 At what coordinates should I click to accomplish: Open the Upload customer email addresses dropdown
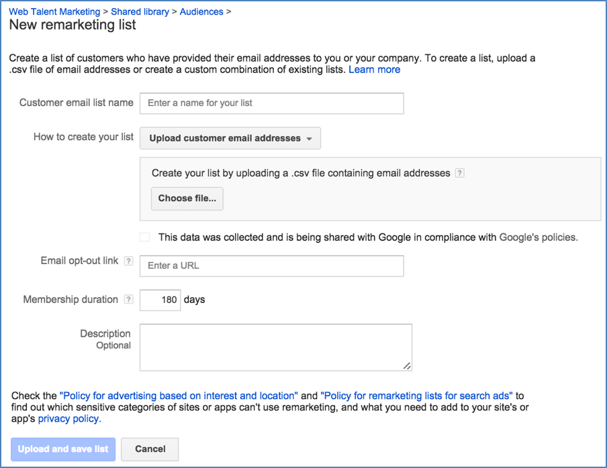(x=230, y=138)
